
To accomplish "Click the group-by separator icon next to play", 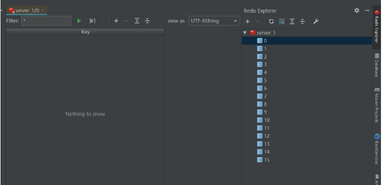I will [92, 21].
